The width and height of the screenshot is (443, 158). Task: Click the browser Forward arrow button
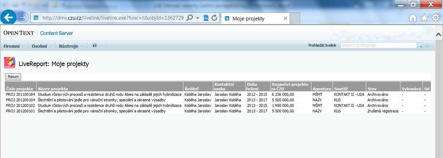tap(22, 18)
